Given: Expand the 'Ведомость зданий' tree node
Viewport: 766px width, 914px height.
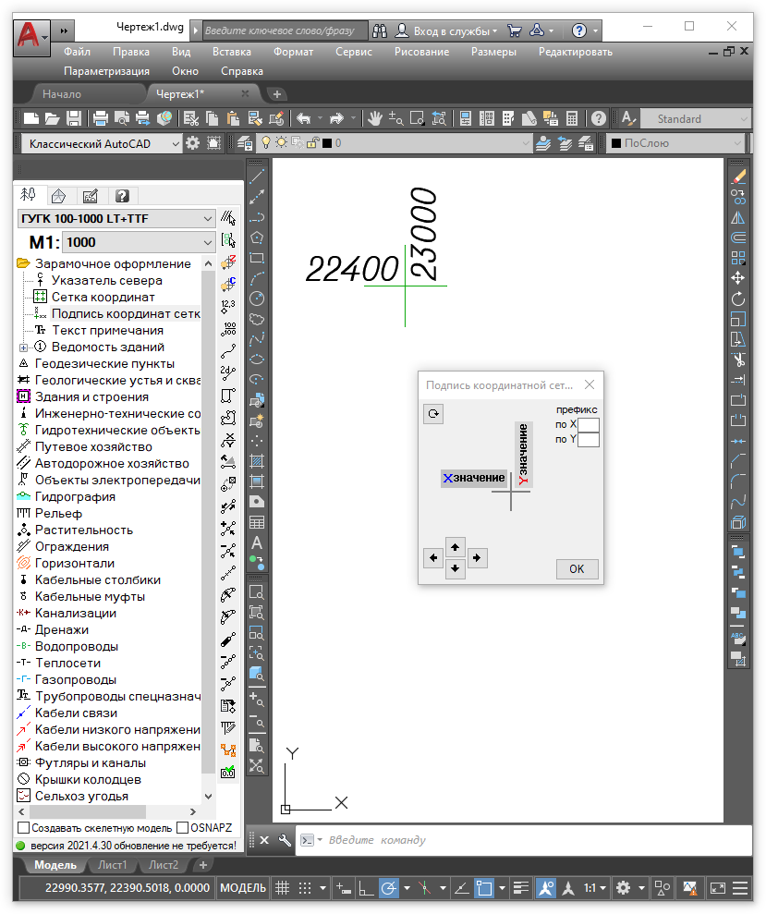Looking at the screenshot, I should point(23,347).
